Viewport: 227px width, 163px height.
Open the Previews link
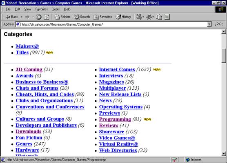[x=109, y=113]
